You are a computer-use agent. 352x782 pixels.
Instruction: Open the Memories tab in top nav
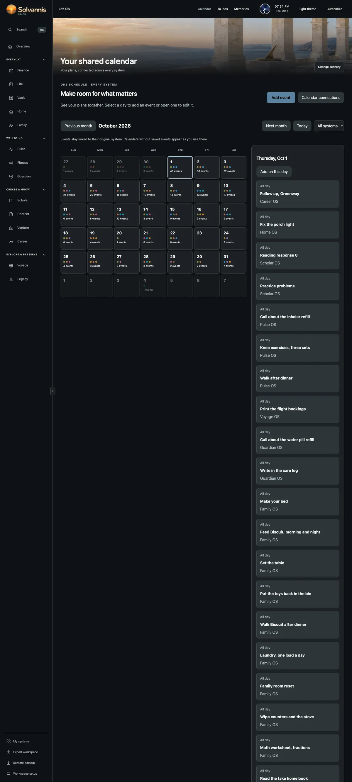241,9
